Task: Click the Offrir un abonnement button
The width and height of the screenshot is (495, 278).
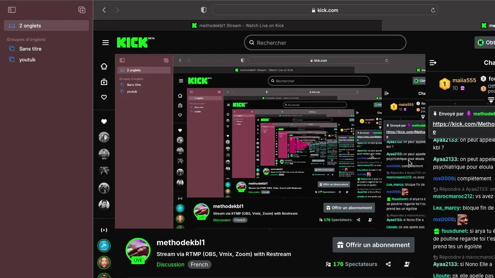Action: (373, 245)
